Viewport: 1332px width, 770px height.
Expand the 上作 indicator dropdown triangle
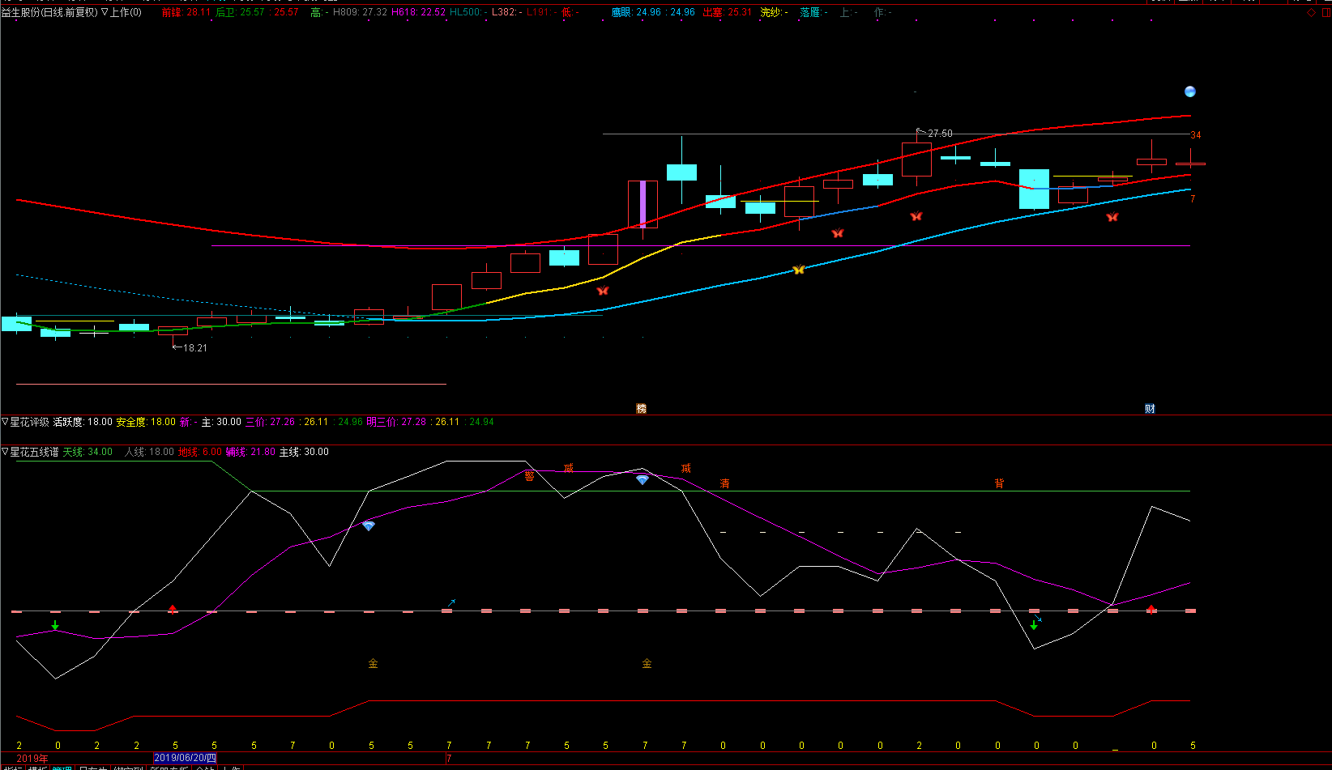pyautogui.click(x=105, y=12)
